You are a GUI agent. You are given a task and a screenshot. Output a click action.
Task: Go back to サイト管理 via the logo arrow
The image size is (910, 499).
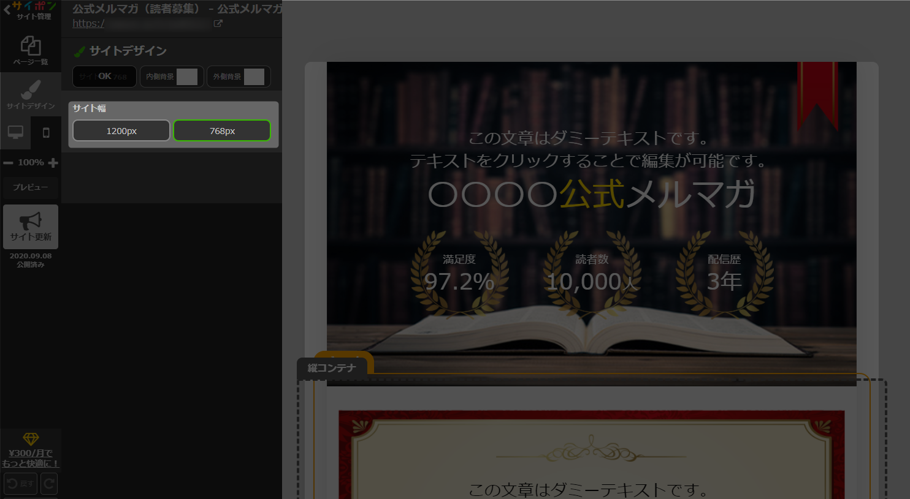[29, 10]
